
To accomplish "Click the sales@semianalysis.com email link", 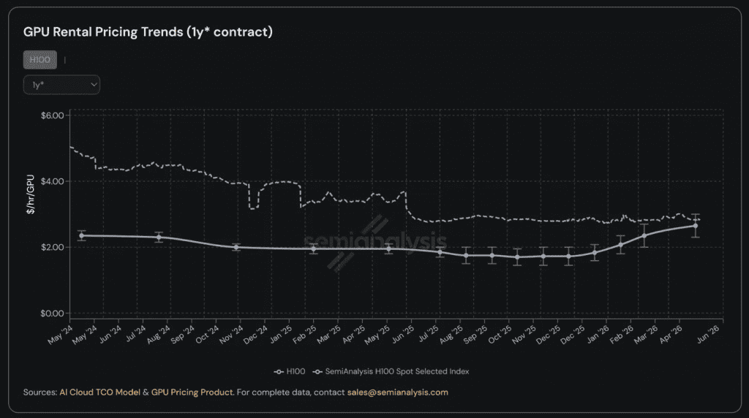I will (x=397, y=392).
